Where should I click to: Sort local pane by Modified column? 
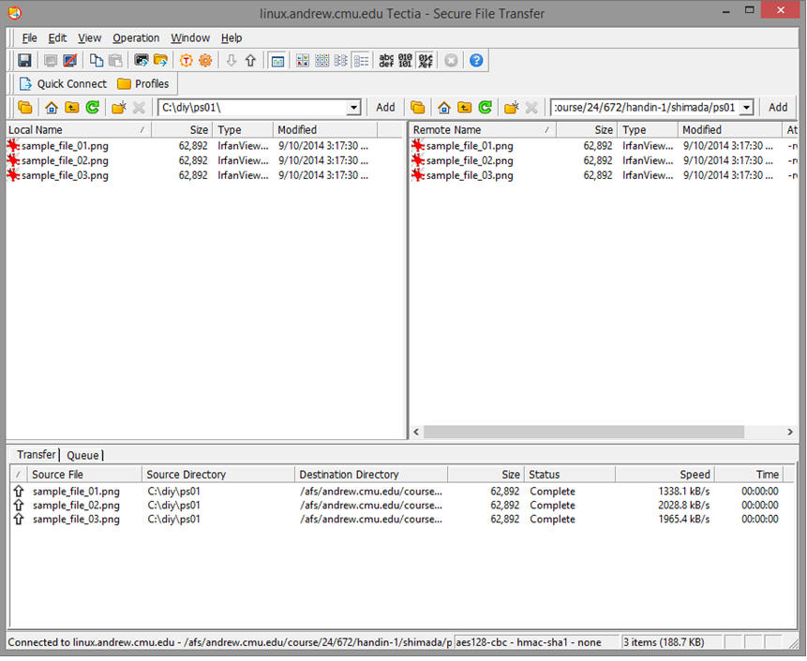point(324,130)
